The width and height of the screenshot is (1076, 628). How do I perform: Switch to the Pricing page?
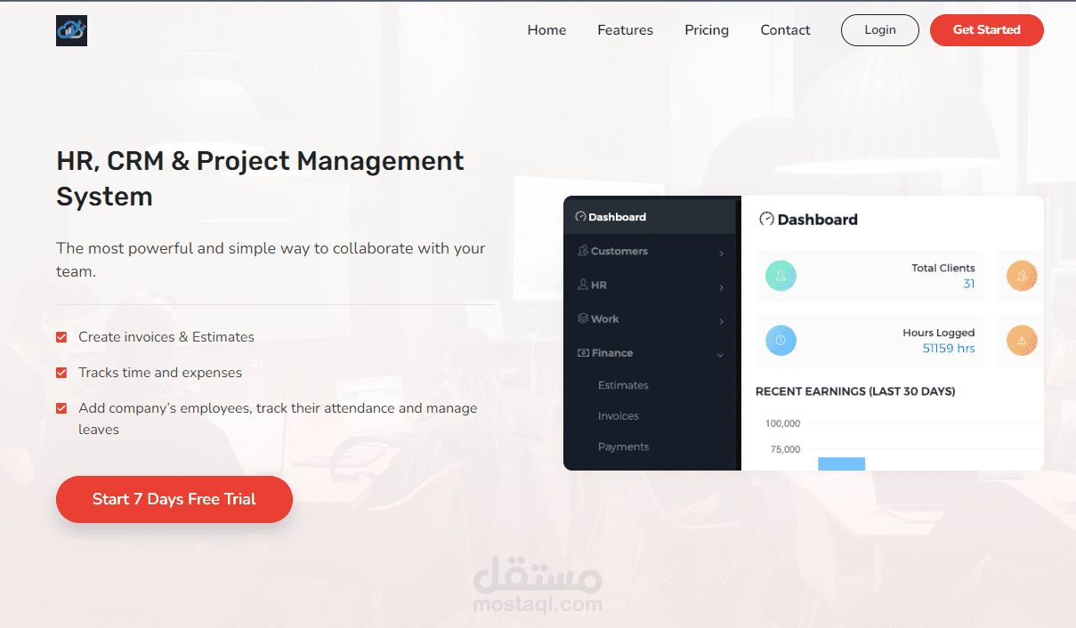point(706,29)
